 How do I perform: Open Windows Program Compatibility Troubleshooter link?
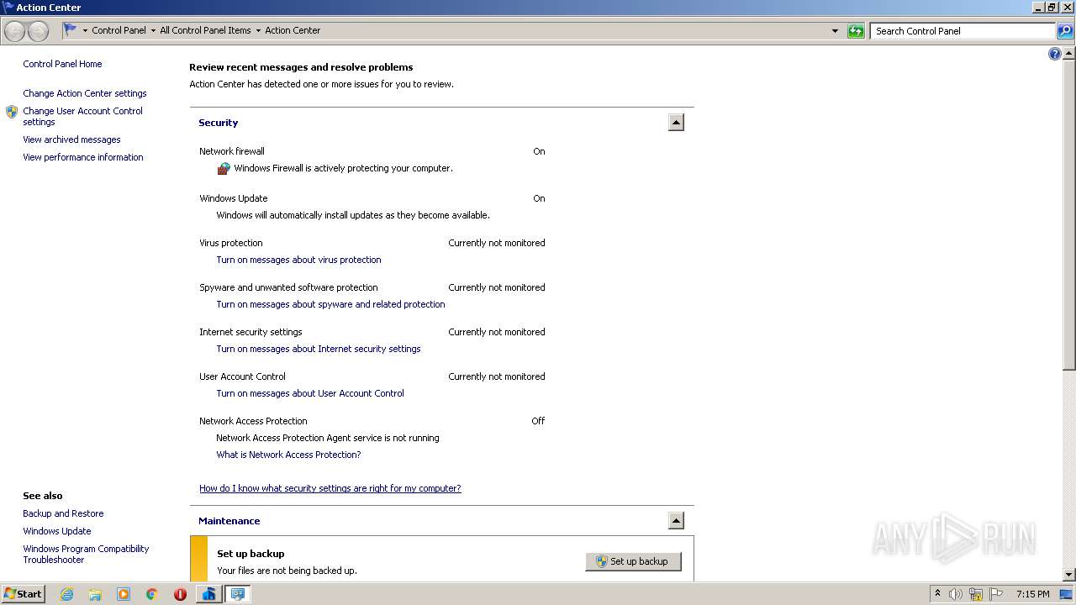point(86,554)
